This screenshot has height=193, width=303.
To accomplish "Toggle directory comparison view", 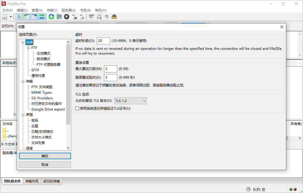I will click(91, 17).
